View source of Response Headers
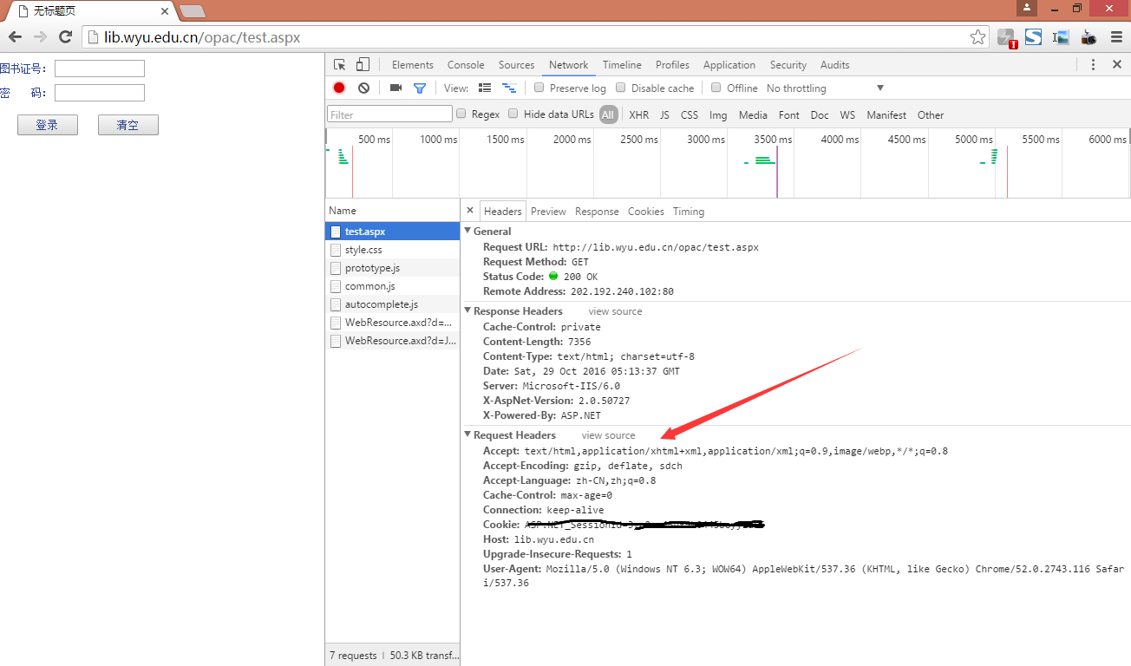Screen dimensions: 1131x666 coord(615,311)
